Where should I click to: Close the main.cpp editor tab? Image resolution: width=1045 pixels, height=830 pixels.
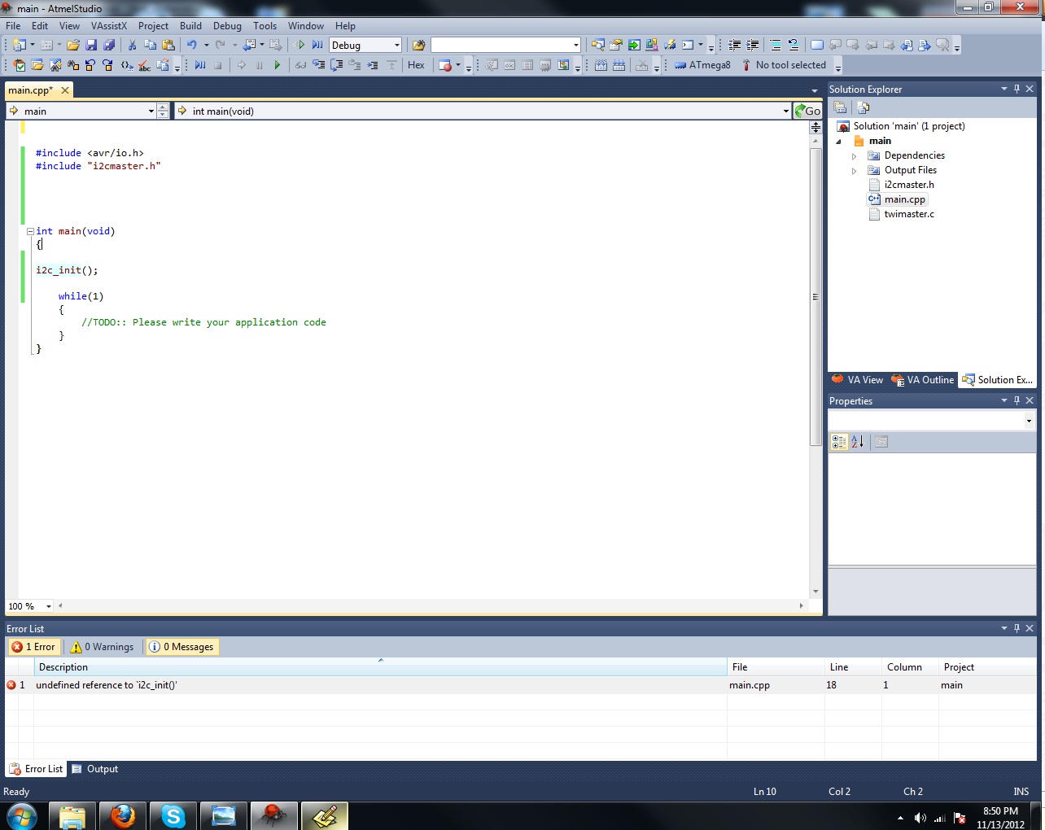point(65,90)
